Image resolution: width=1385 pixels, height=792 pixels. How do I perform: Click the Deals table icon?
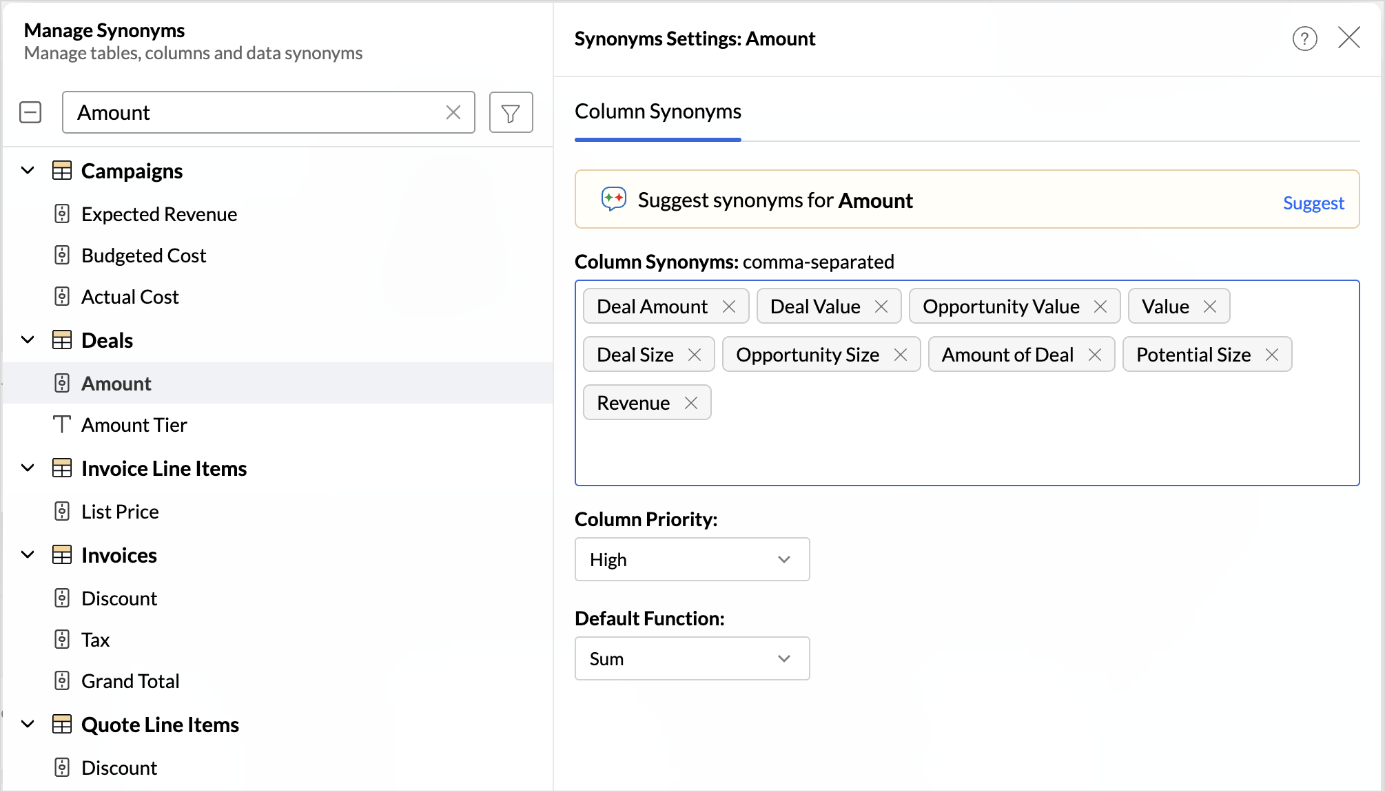(x=62, y=340)
